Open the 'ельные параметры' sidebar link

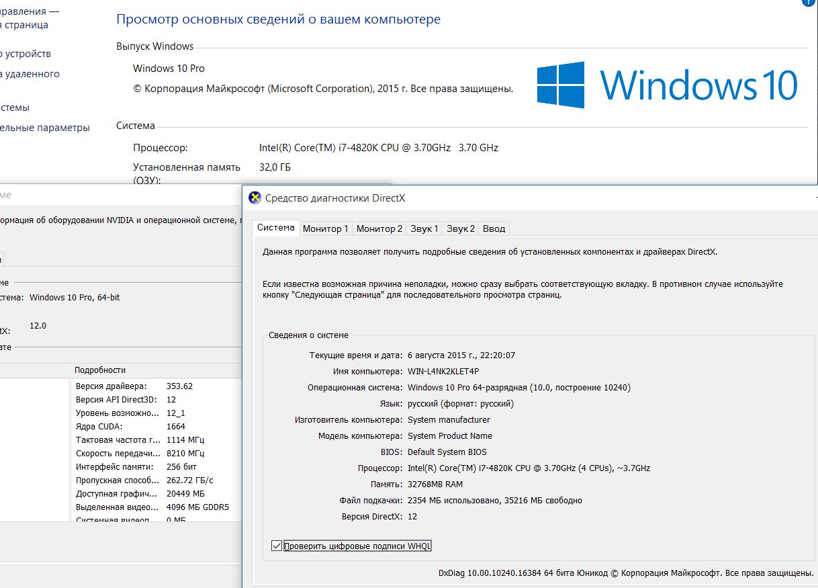(44, 128)
